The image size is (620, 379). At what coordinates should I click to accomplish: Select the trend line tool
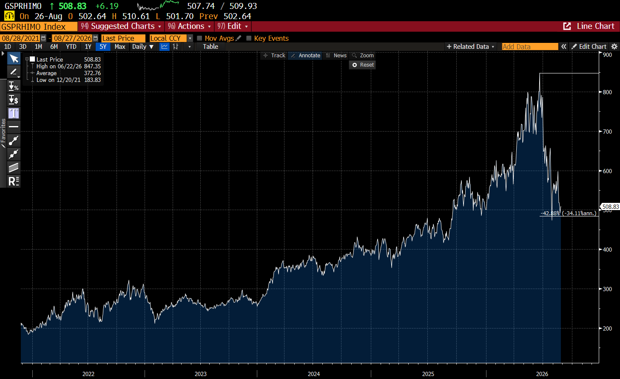[x=14, y=140]
